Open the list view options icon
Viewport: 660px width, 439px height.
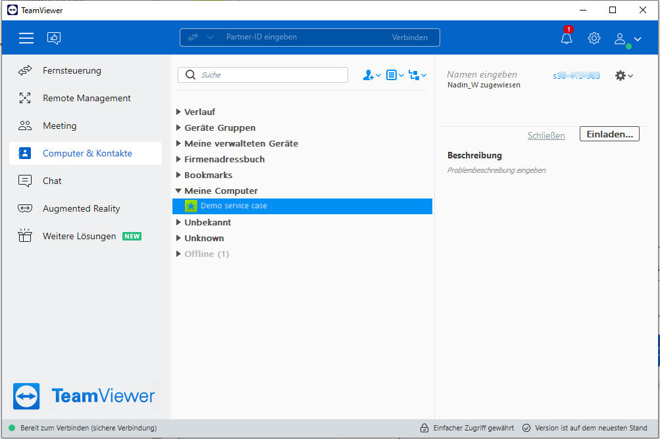395,76
